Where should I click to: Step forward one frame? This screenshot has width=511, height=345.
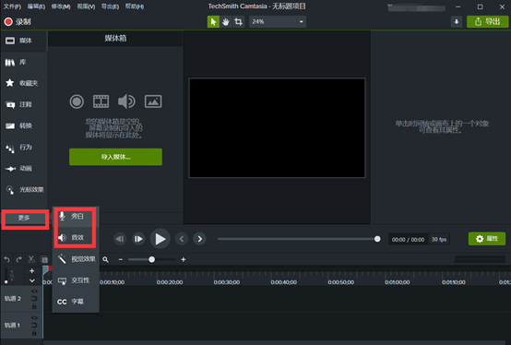(138, 239)
